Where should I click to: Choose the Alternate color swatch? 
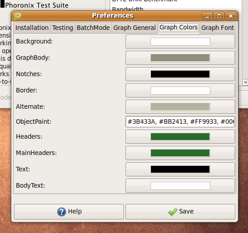[180, 107]
